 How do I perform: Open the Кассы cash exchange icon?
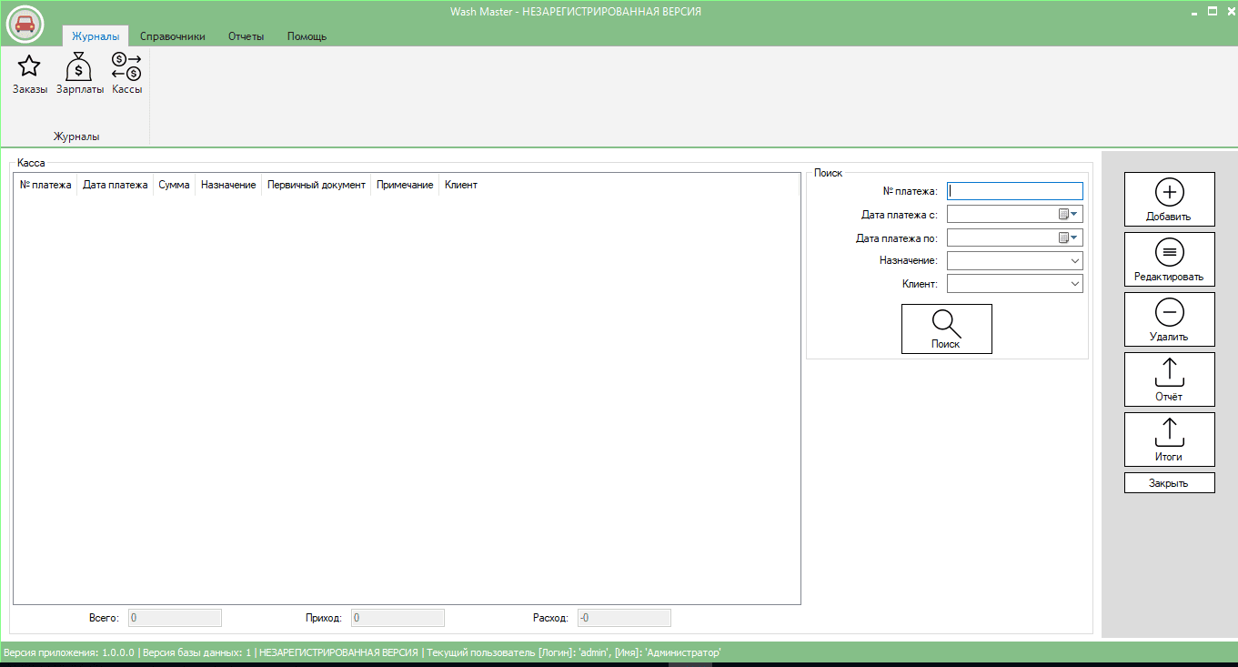point(126,74)
